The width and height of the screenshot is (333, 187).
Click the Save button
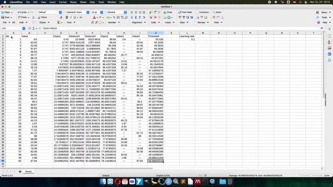pyautogui.click(x=6, y=17)
